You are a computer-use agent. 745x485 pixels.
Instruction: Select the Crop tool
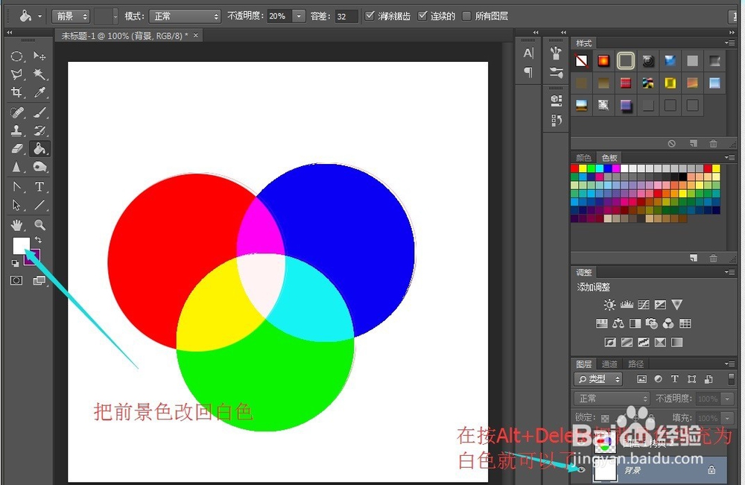point(17,92)
